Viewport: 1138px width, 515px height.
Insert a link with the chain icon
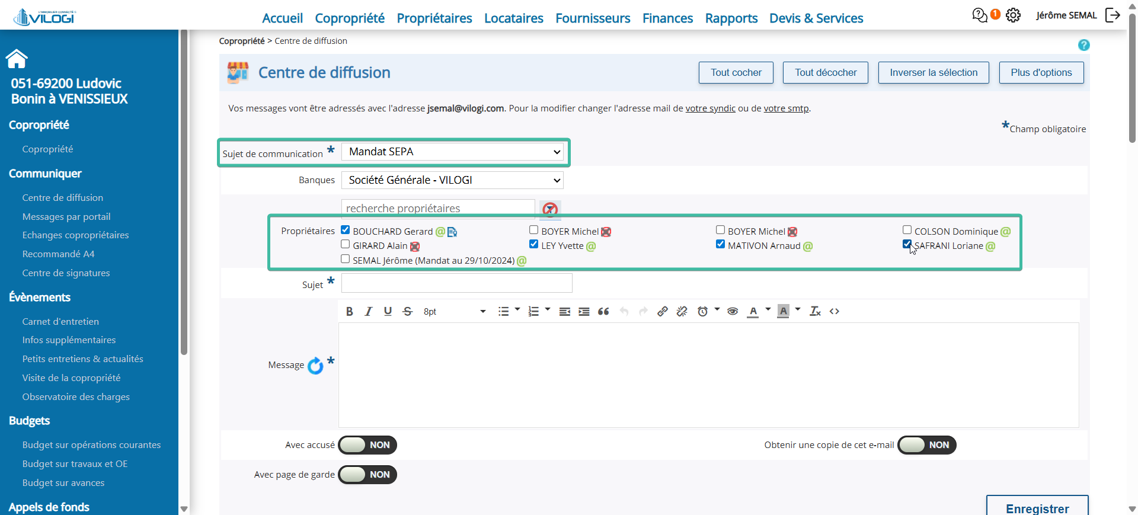[x=663, y=311]
